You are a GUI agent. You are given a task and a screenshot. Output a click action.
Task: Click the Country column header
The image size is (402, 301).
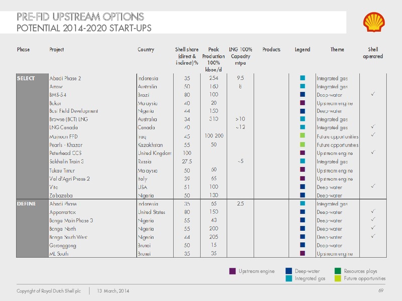click(146, 49)
